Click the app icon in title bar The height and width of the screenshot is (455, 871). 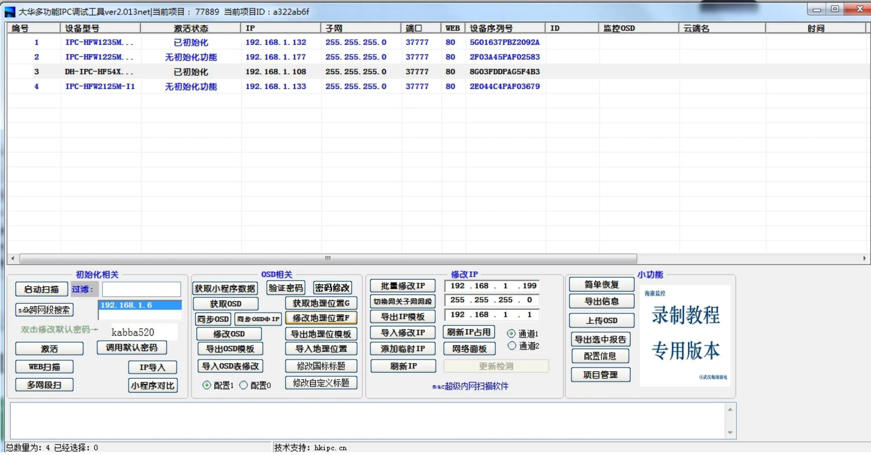pyautogui.click(x=10, y=12)
